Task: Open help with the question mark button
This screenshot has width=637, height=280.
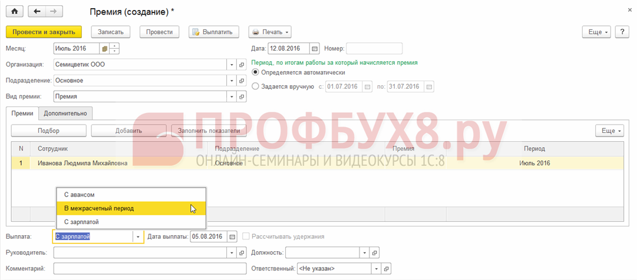Action: (622, 32)
